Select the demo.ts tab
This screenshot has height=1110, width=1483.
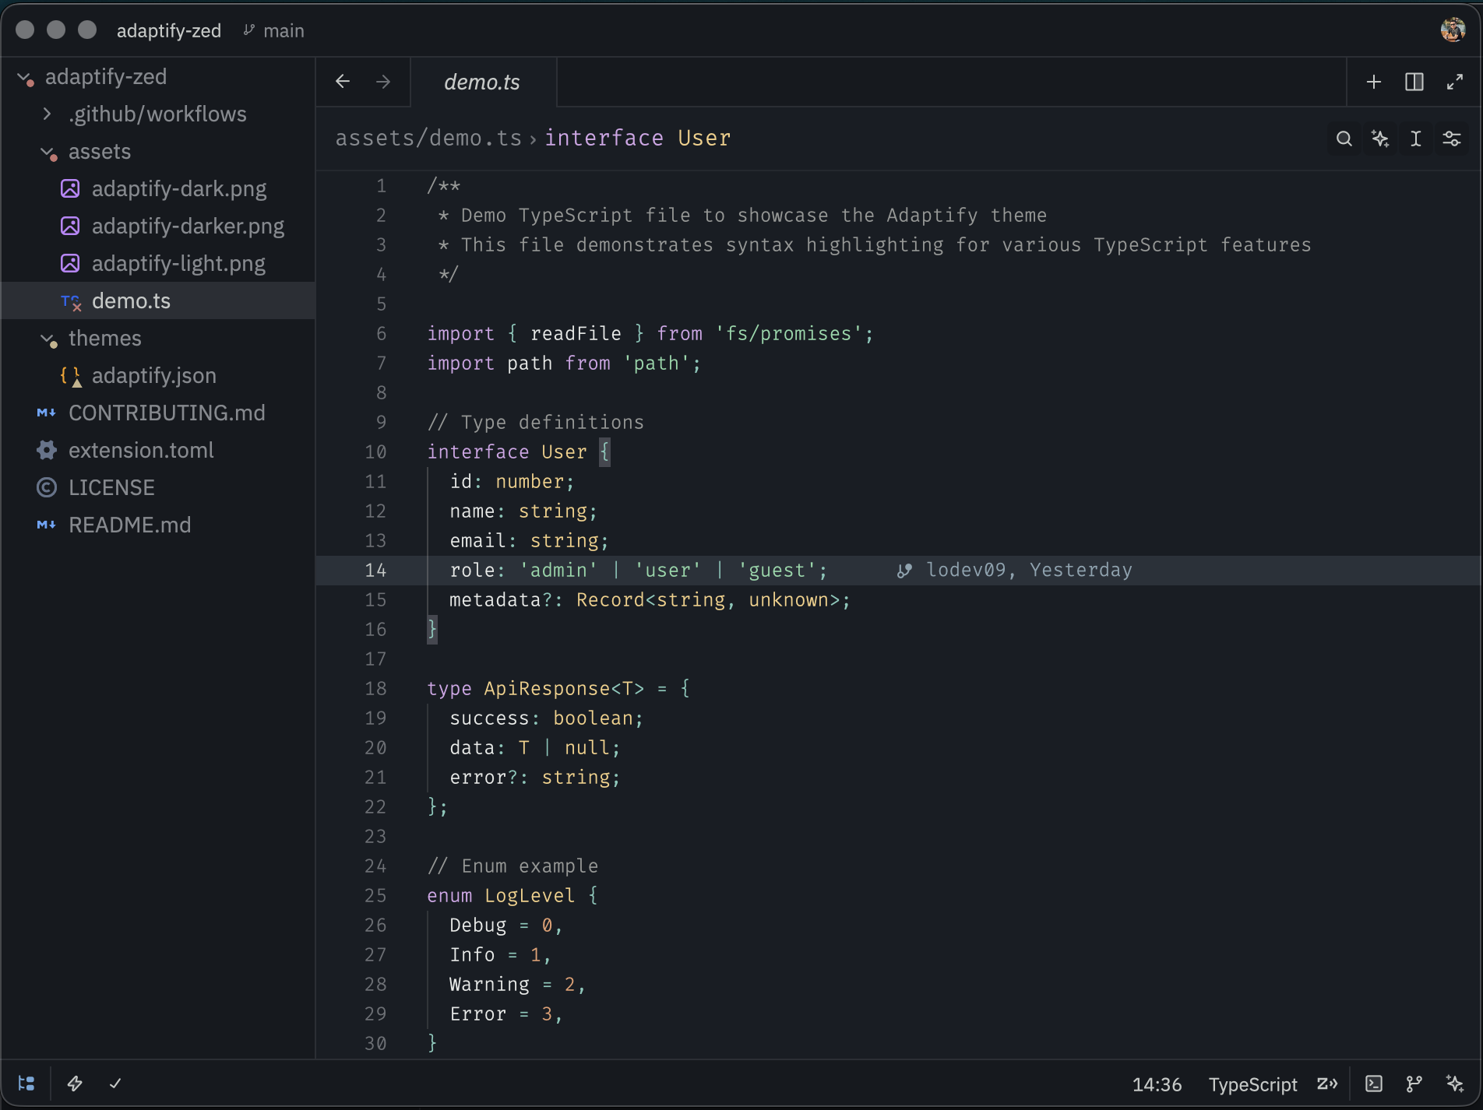click(x=483, y=82)
